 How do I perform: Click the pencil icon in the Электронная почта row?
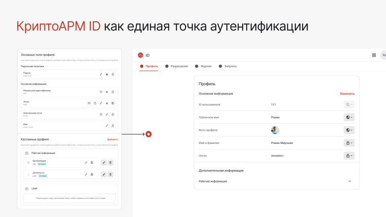coord(107,115)
